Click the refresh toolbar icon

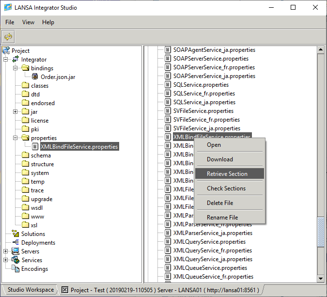(8, 37)
